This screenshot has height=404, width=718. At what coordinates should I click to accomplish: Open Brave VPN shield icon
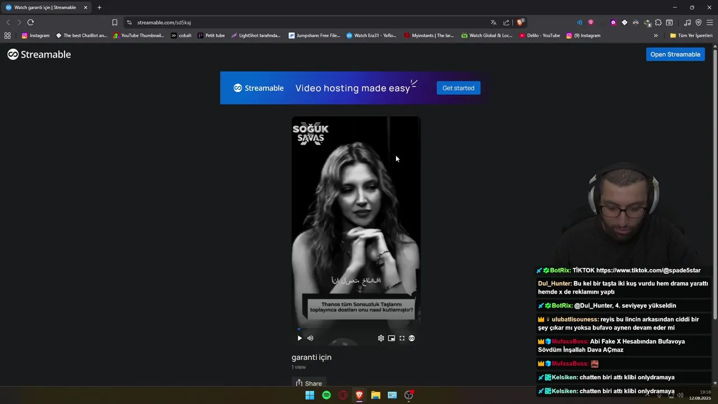(x=698, y=22)
